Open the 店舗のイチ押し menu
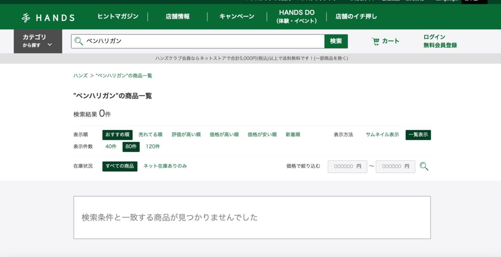 (356, 16)
